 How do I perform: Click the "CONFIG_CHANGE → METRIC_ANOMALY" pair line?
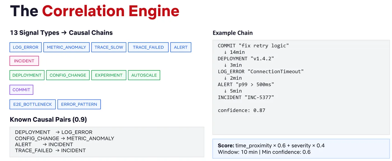(65, 138)
